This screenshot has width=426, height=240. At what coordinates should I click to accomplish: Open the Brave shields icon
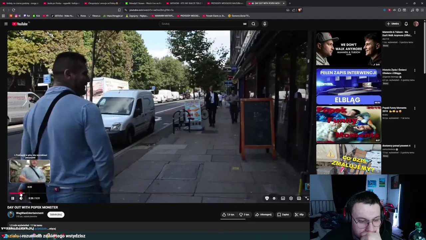(x=300, y=10)
